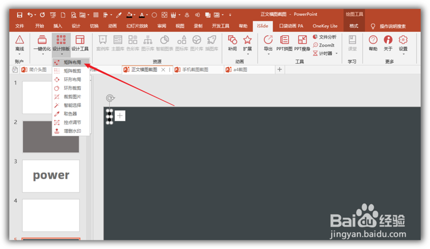Screen dimensions: 430x249
Task: Choose 环形裁剪 from the menu
Action: tap(71, 88)
